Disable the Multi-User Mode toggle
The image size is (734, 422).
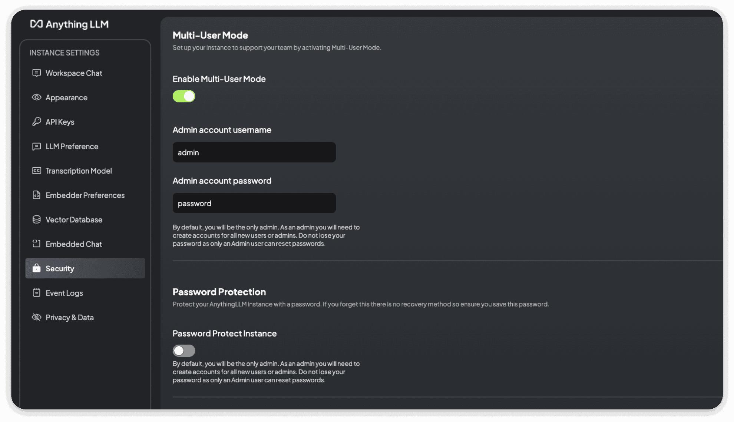[184, 96]
